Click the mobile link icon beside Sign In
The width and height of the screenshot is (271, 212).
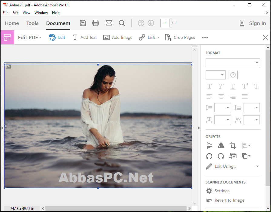point(242,23)
